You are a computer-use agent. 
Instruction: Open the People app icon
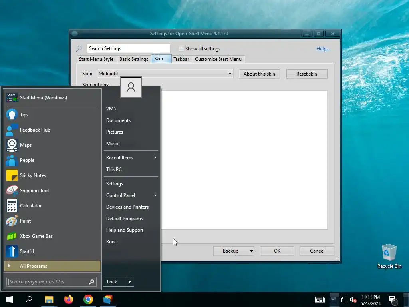click(x=12, y=160)
